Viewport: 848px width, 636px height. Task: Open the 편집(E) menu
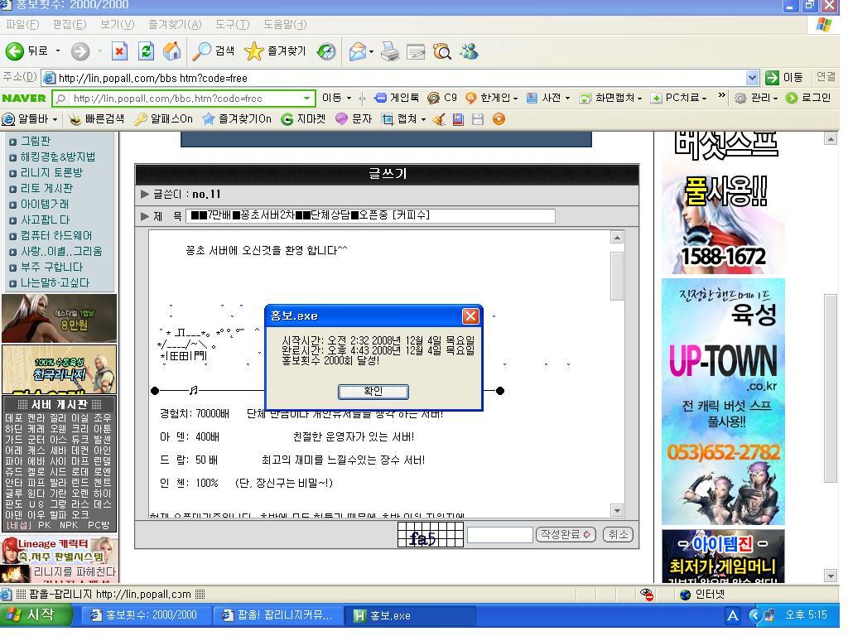click(70, 24)
